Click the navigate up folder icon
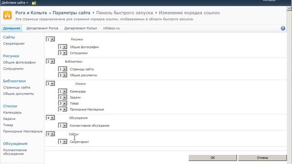292x164 pixels. (34, 3)
